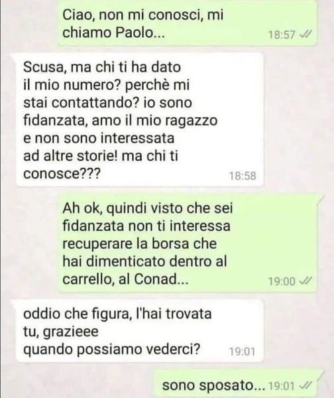This screenshot has height=398, width=334.
Task: Click the 'conosce???' text
Action: tap(62, 174)
